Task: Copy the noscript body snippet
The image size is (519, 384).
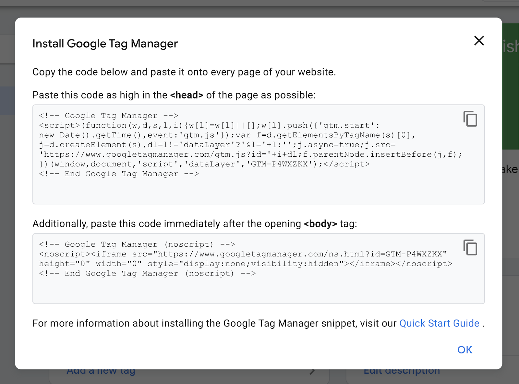Action: pos(470,248)
